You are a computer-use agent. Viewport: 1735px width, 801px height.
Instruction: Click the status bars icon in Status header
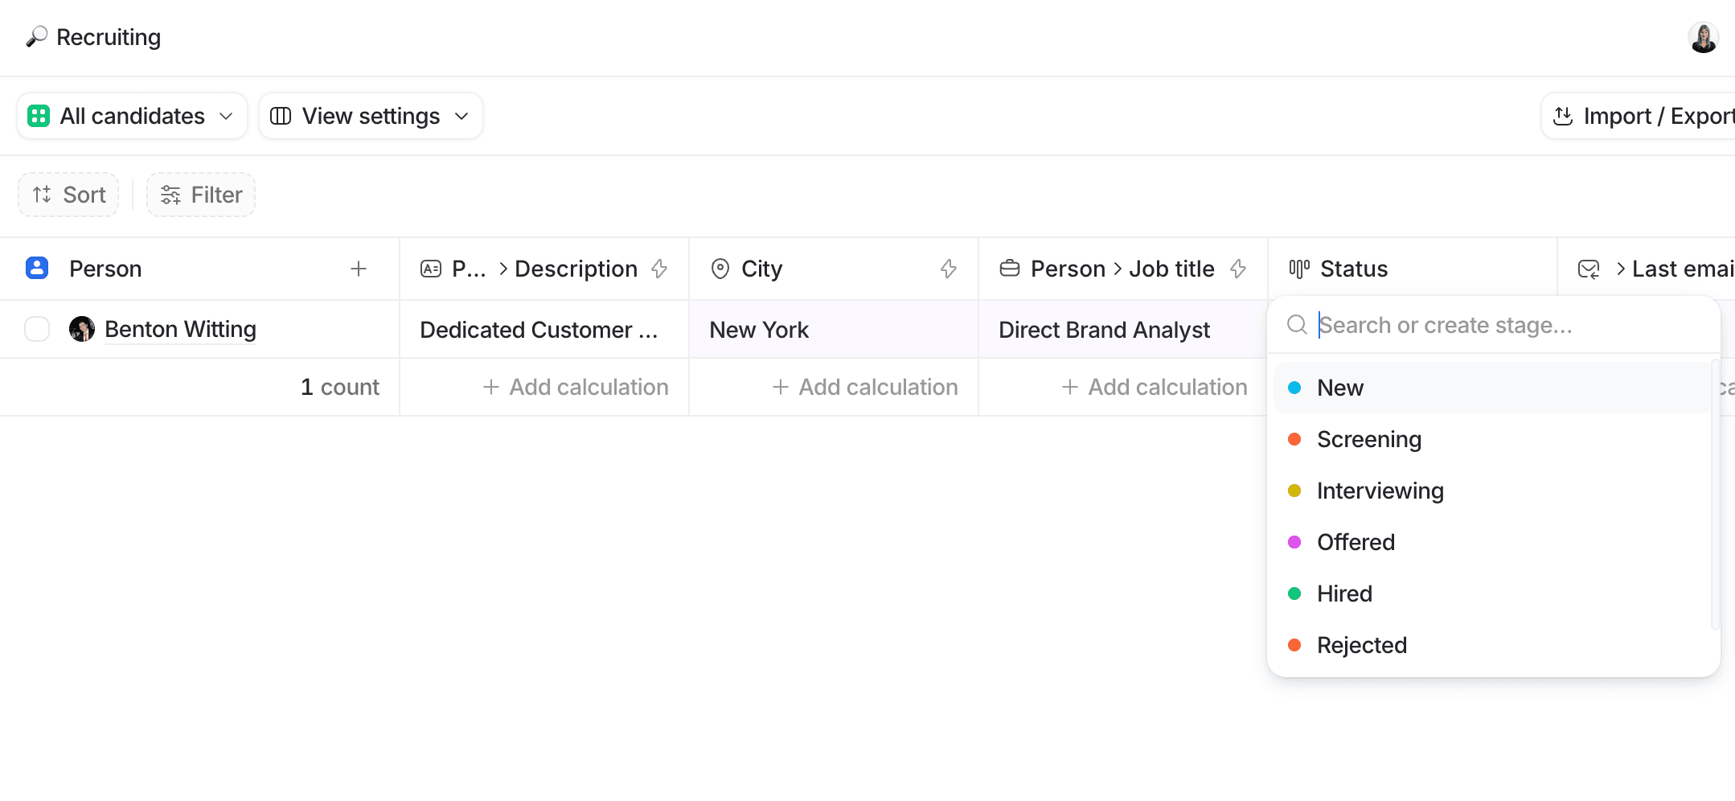pyautogui.click(x=1300, y=269)
